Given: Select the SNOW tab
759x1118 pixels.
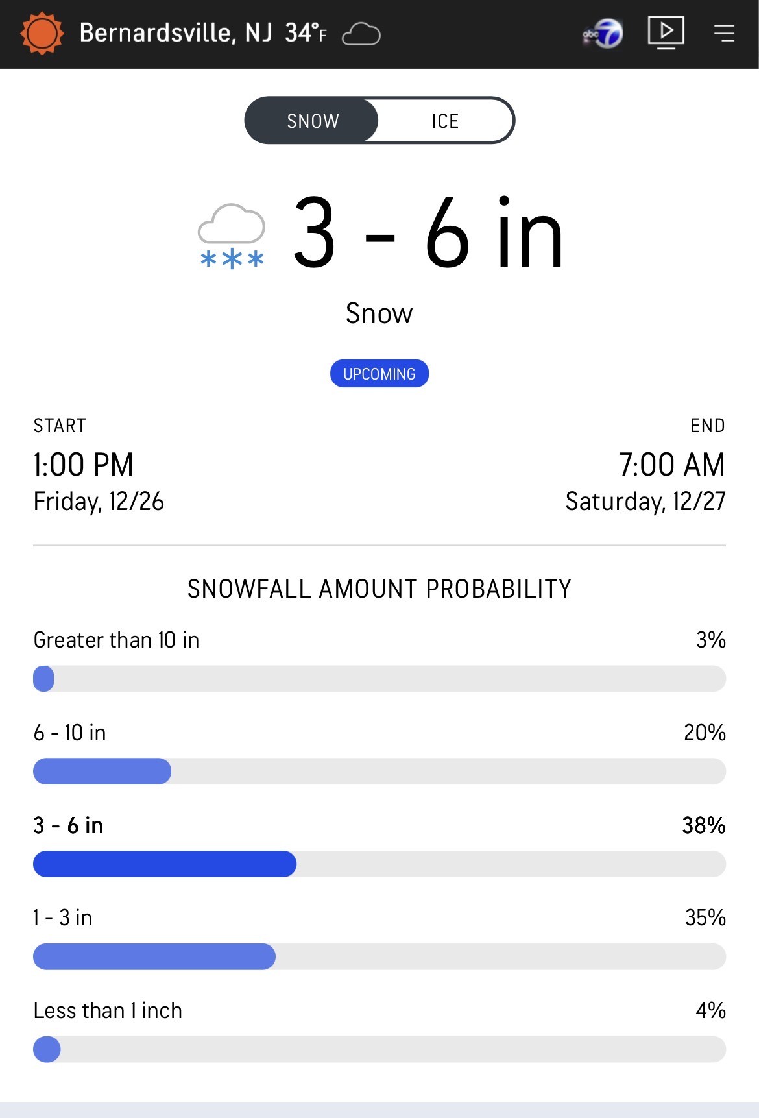Looking at the screenshot, I should click(x=313, y=121).
